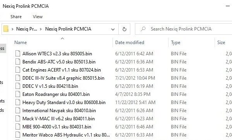This screenshot has height=140, width=232.
Task: Open the Share ribbon tab
Action: tap(16, 17)
